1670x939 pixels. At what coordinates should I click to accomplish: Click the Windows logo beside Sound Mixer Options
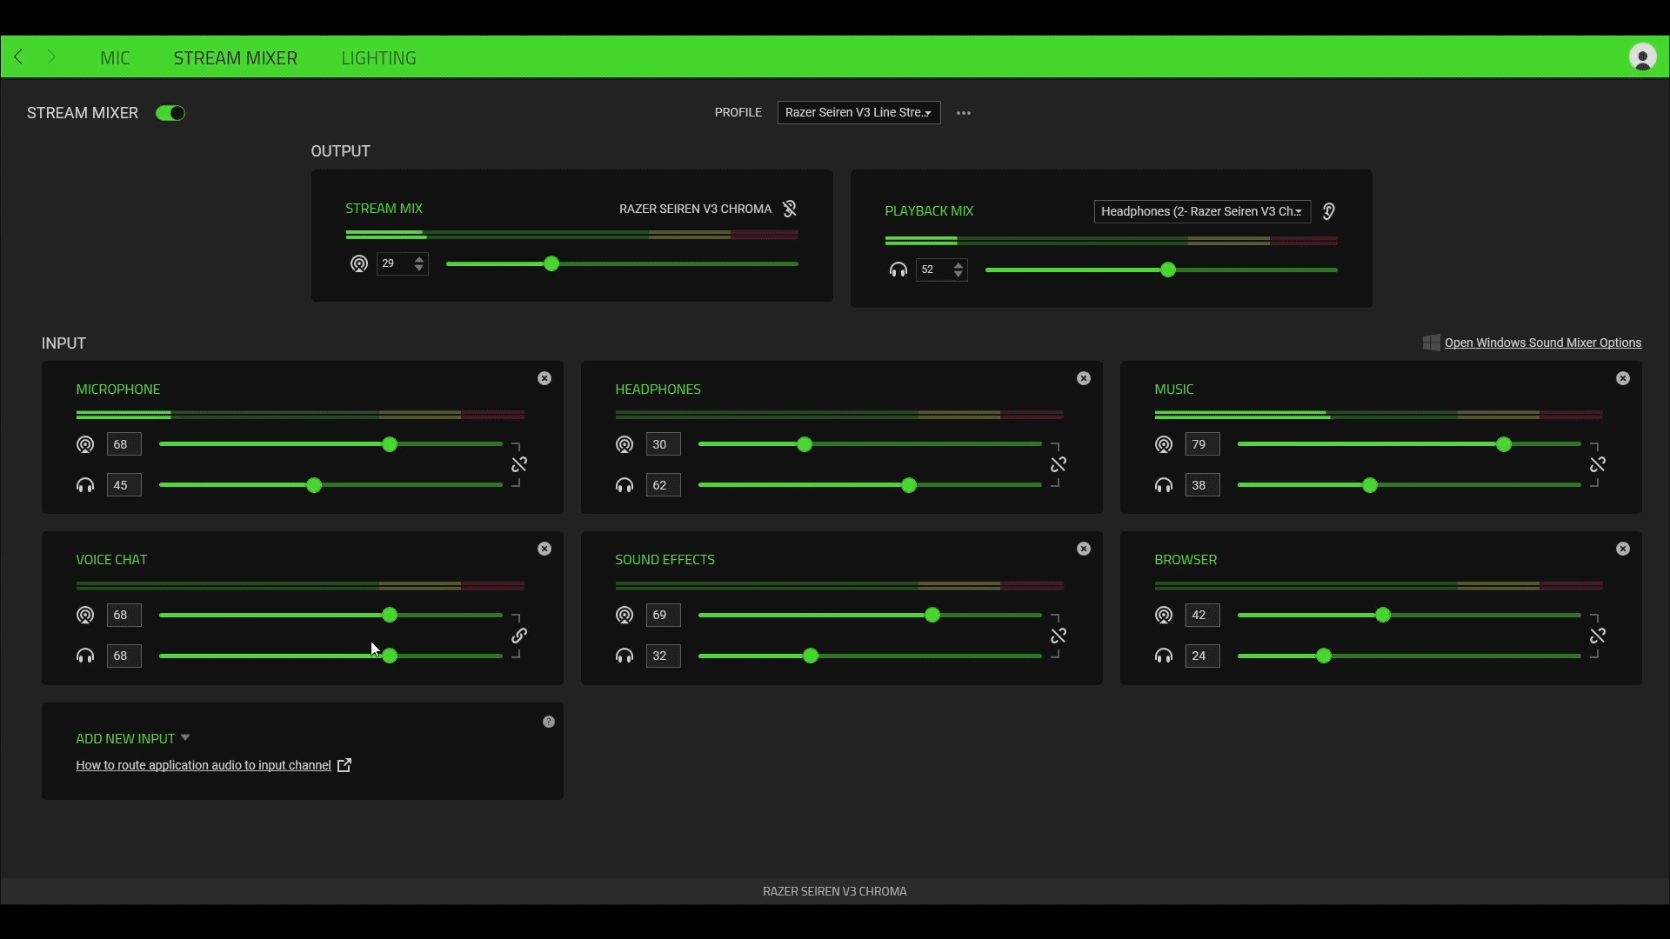point(1431,343)
